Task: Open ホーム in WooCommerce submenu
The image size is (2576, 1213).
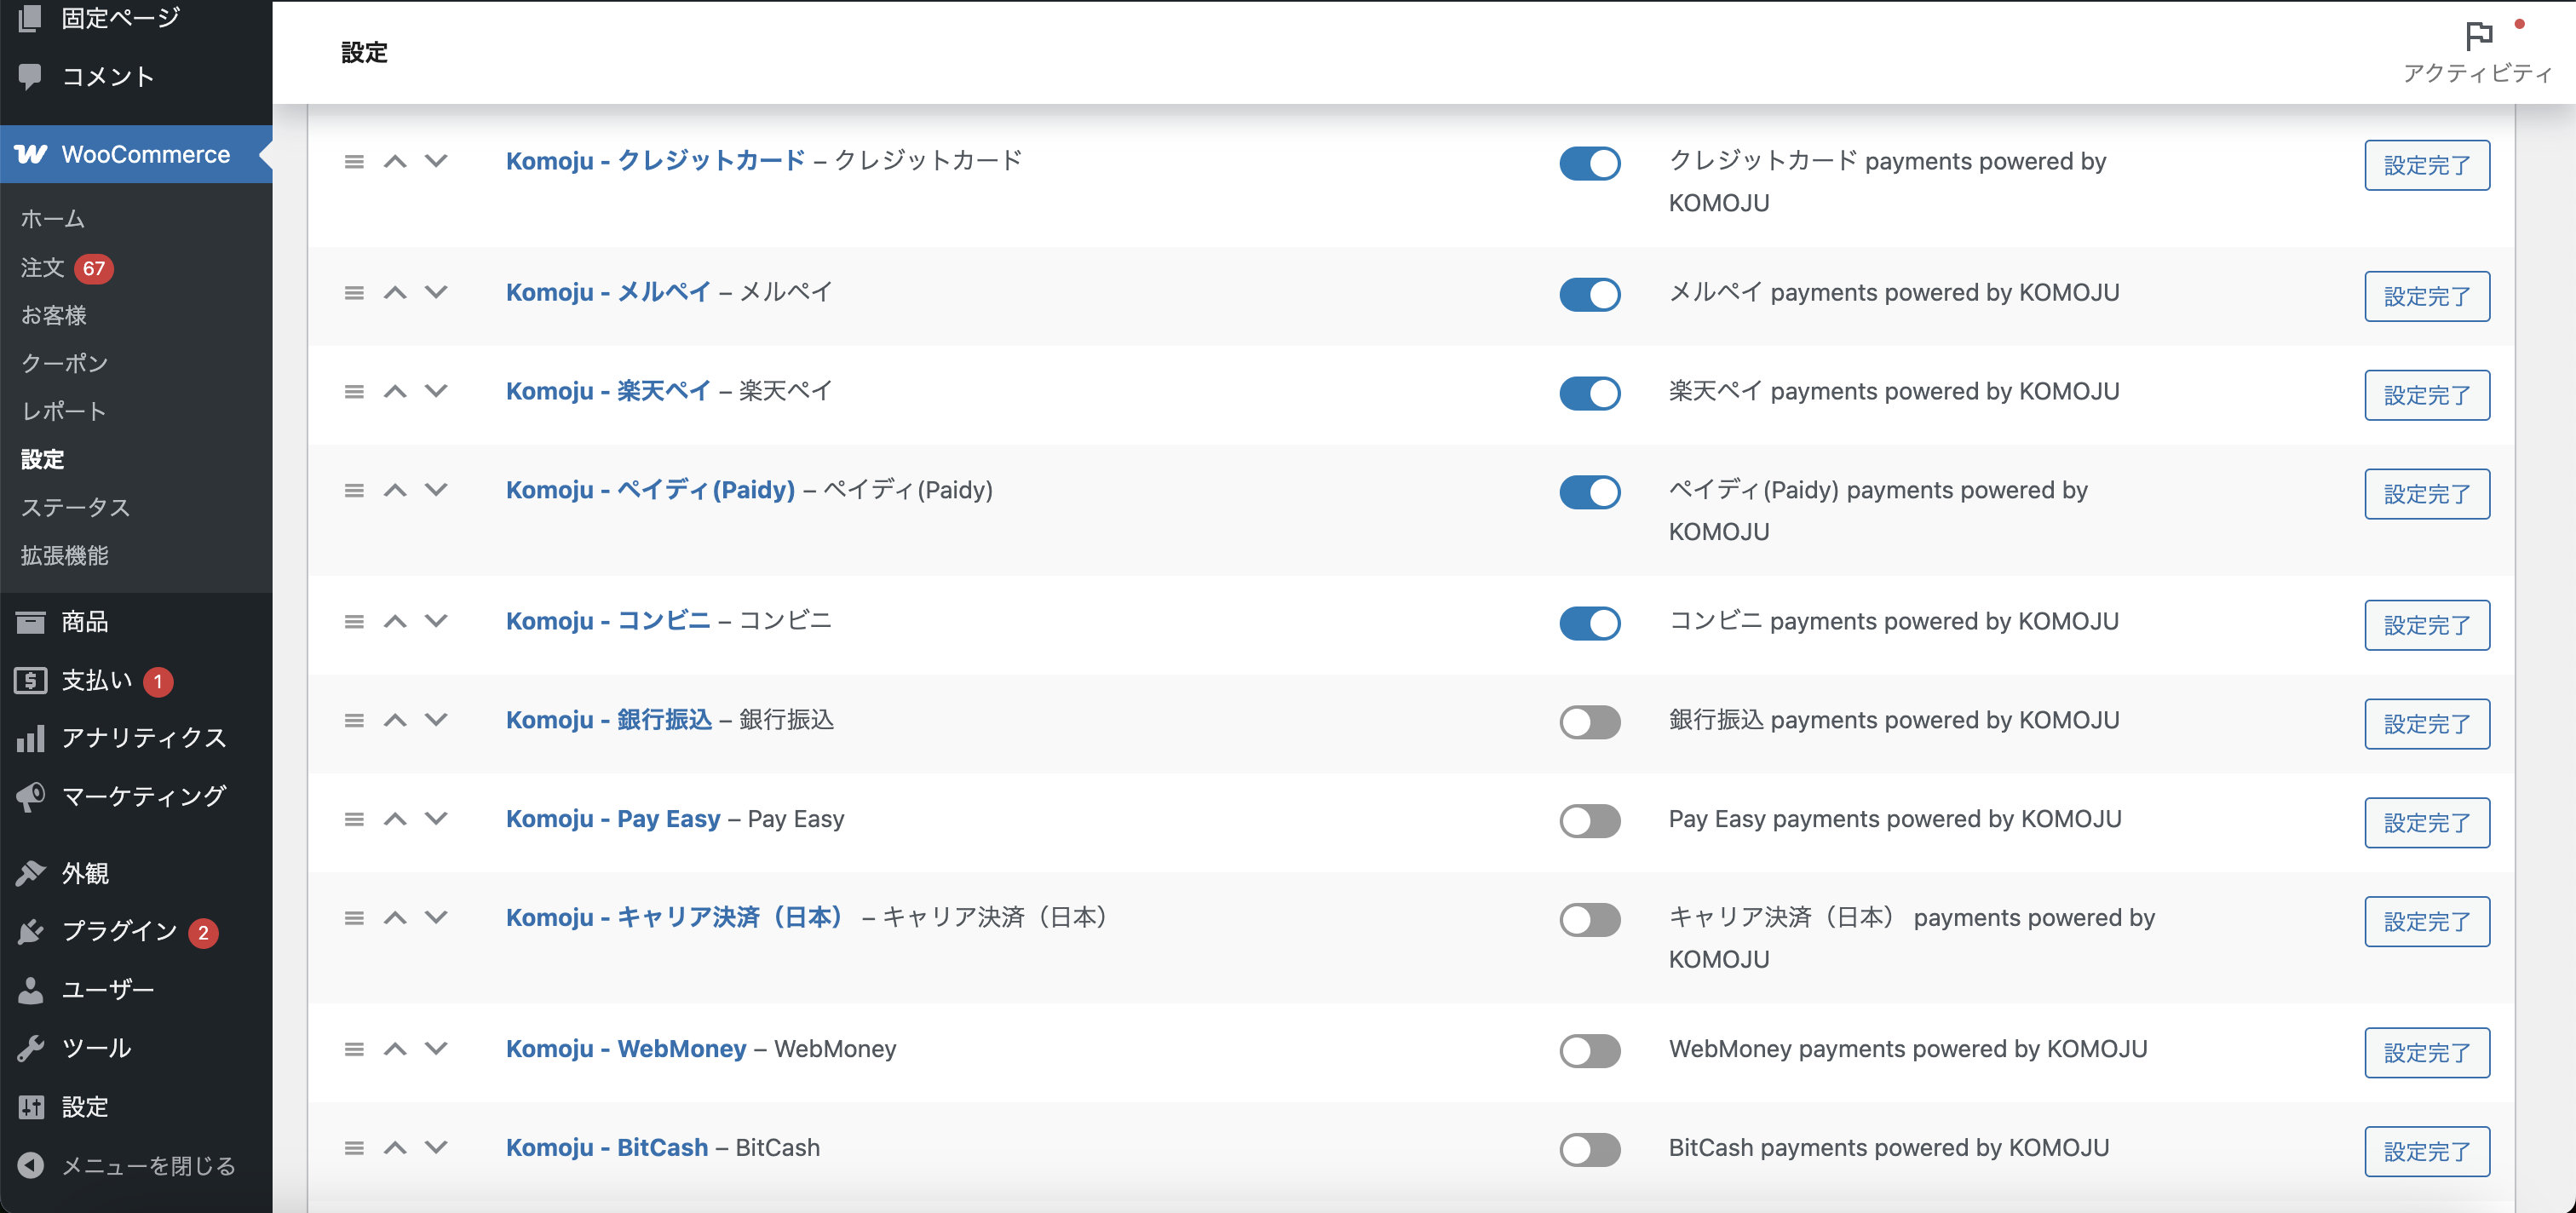Action: tap(53, 219)
